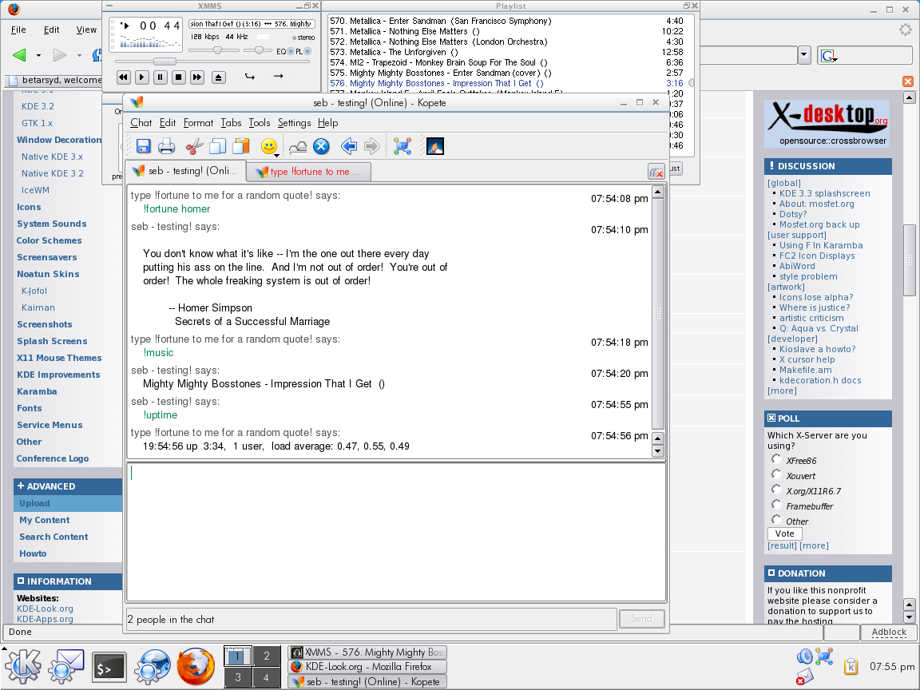Click the Klipper clipboard tray icon
This screenshot has width=920, height=690.
(851, 667)
